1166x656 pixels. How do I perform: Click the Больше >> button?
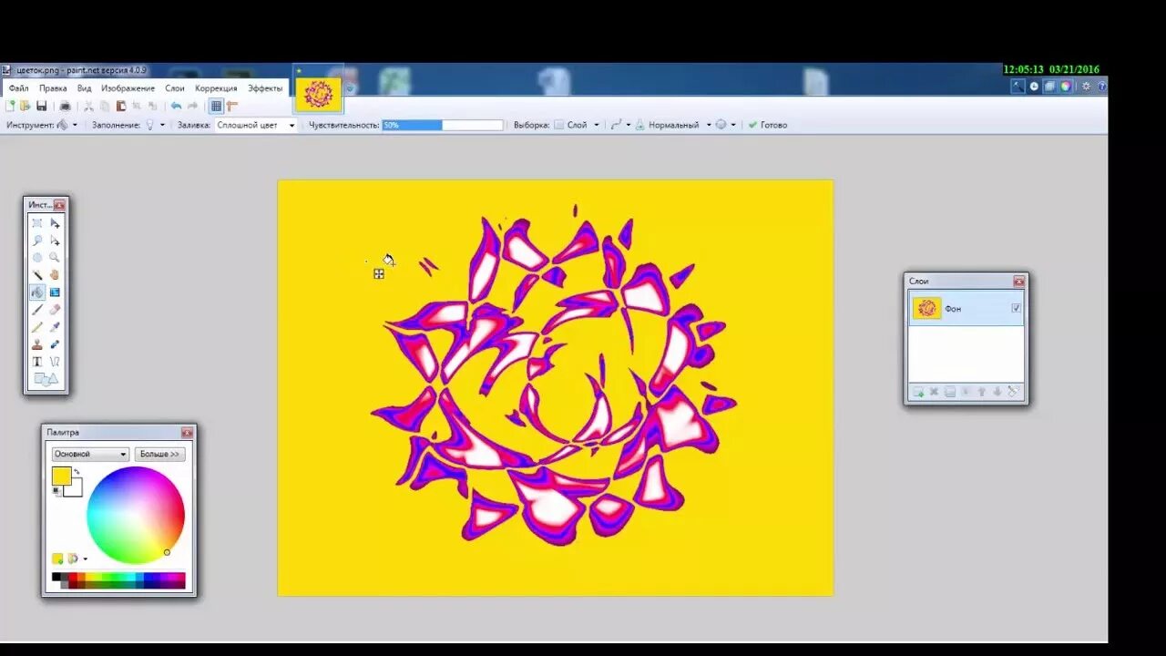tap(159, 454)
